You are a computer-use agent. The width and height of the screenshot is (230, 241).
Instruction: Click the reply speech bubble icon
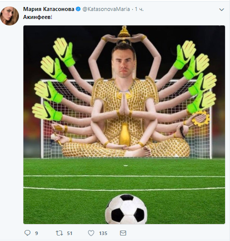coord(27,233)
